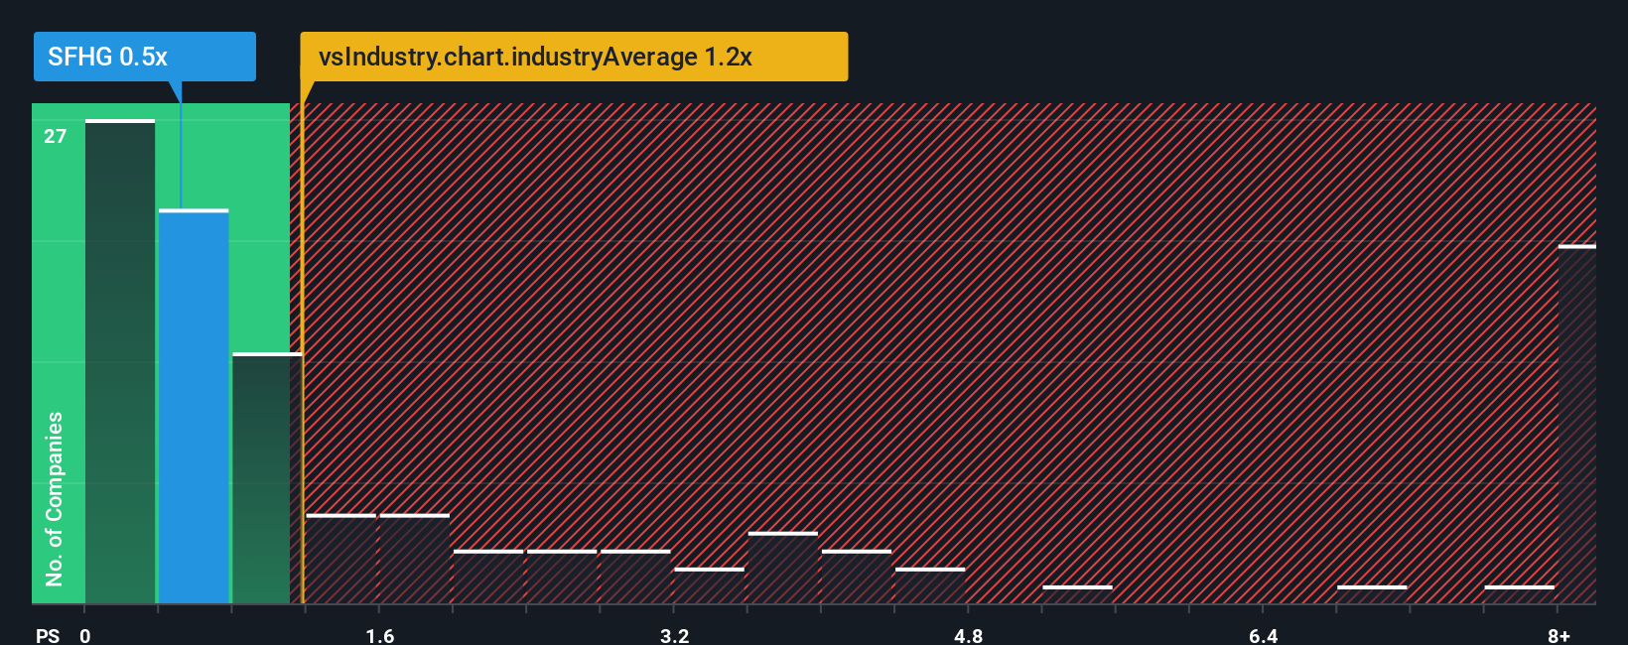Click the SFHG 0.5x blue label

click(144, 57)
